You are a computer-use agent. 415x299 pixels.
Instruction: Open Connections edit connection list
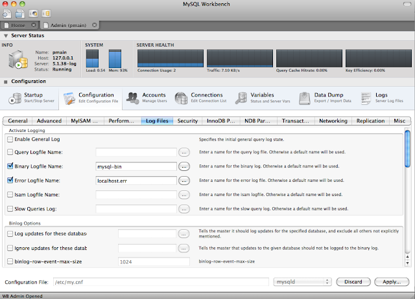(x=200, y=98)
